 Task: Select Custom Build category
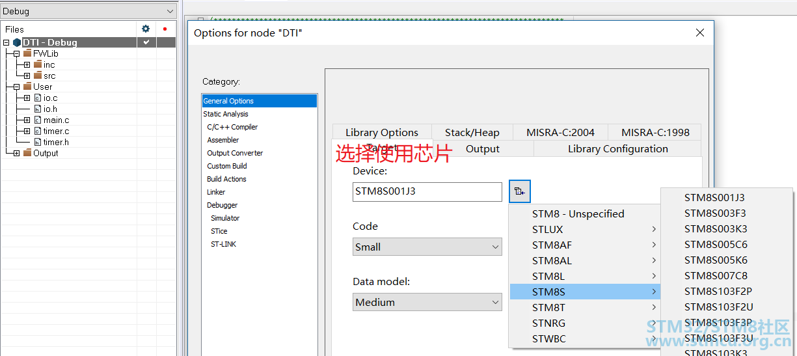click(x=227, y=166)
